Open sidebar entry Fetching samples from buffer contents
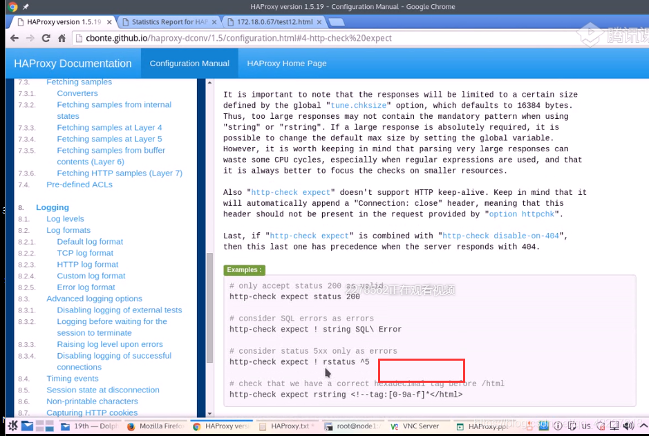The width and height of the screenshot is (649, 436). 111,156
